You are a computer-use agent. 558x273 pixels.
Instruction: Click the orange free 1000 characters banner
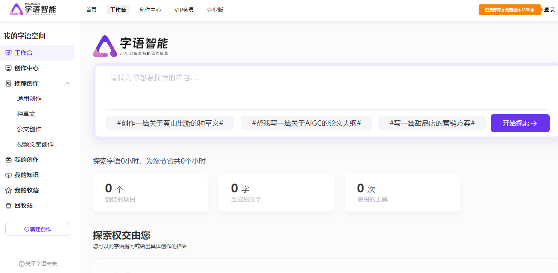(x=509, y=10)
